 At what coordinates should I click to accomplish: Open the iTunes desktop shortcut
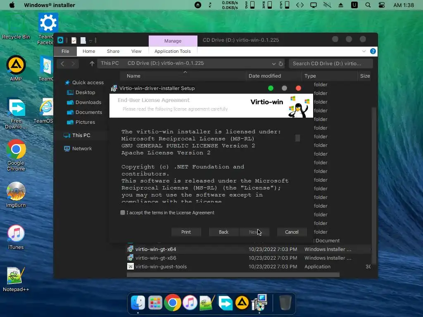pyautogui.click(x=16, y=237)
